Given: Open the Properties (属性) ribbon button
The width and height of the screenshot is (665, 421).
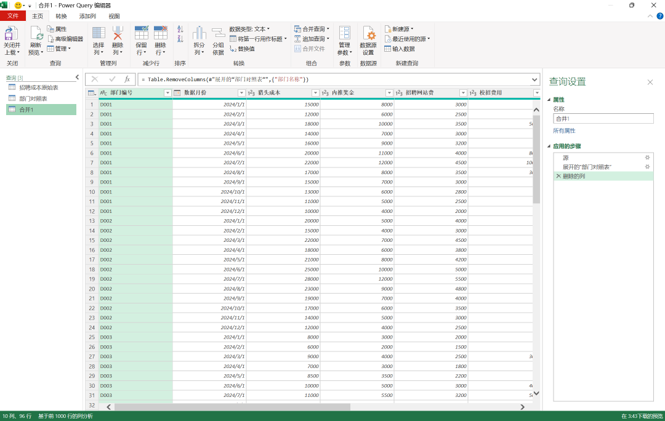Looking at the screenshot, I should tap(57, 29).
